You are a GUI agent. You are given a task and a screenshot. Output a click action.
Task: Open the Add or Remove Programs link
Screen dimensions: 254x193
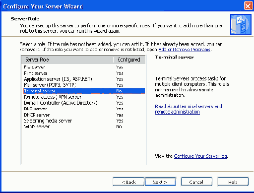(185, 50)
